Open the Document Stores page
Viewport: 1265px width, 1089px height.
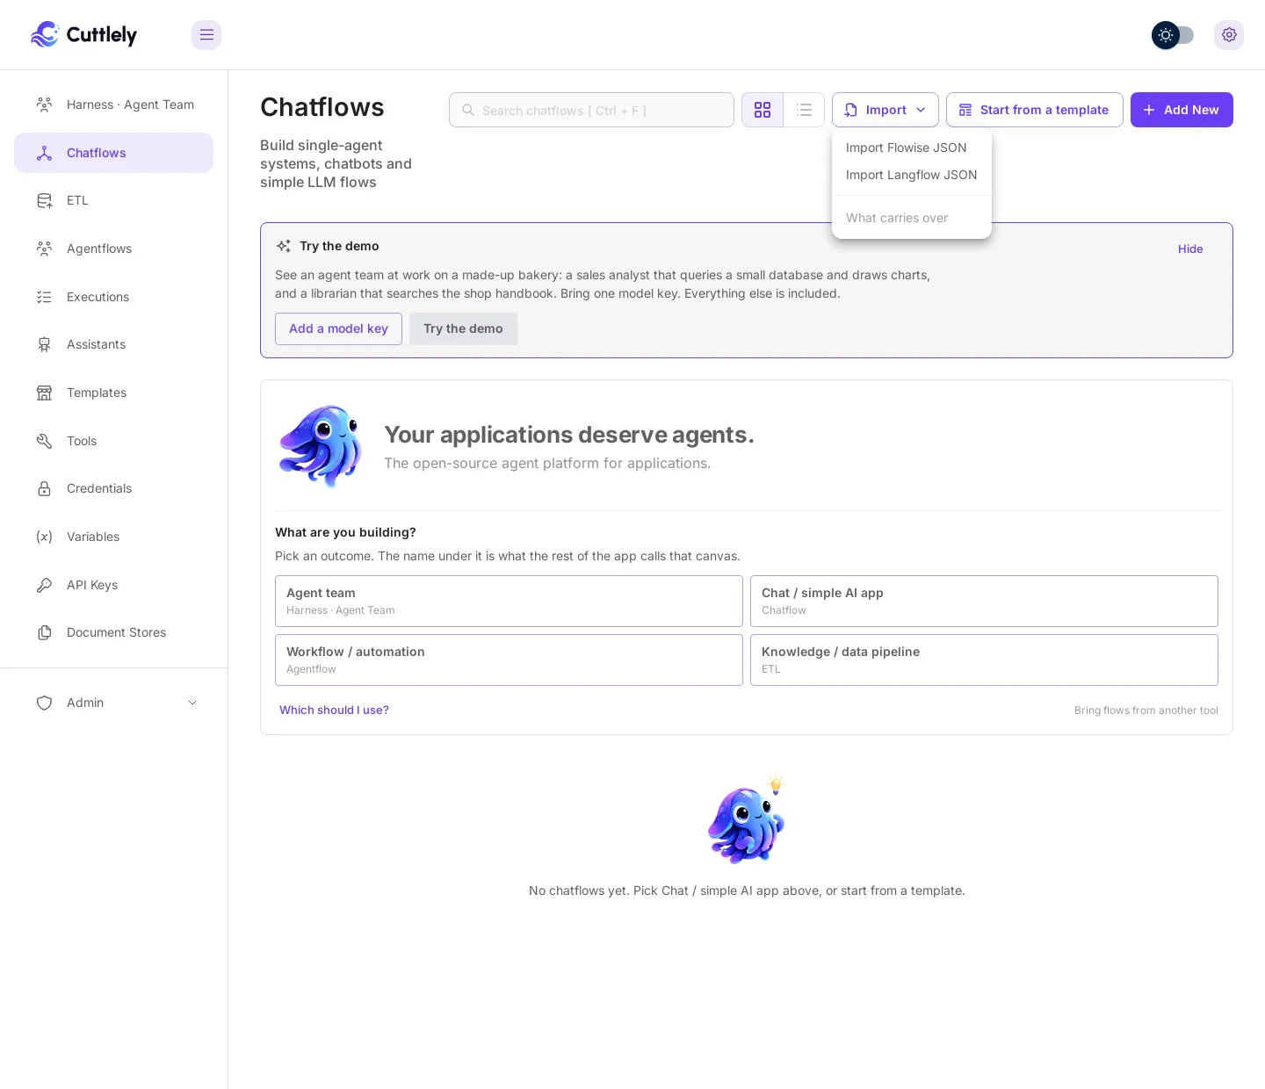tap(113, 632)
